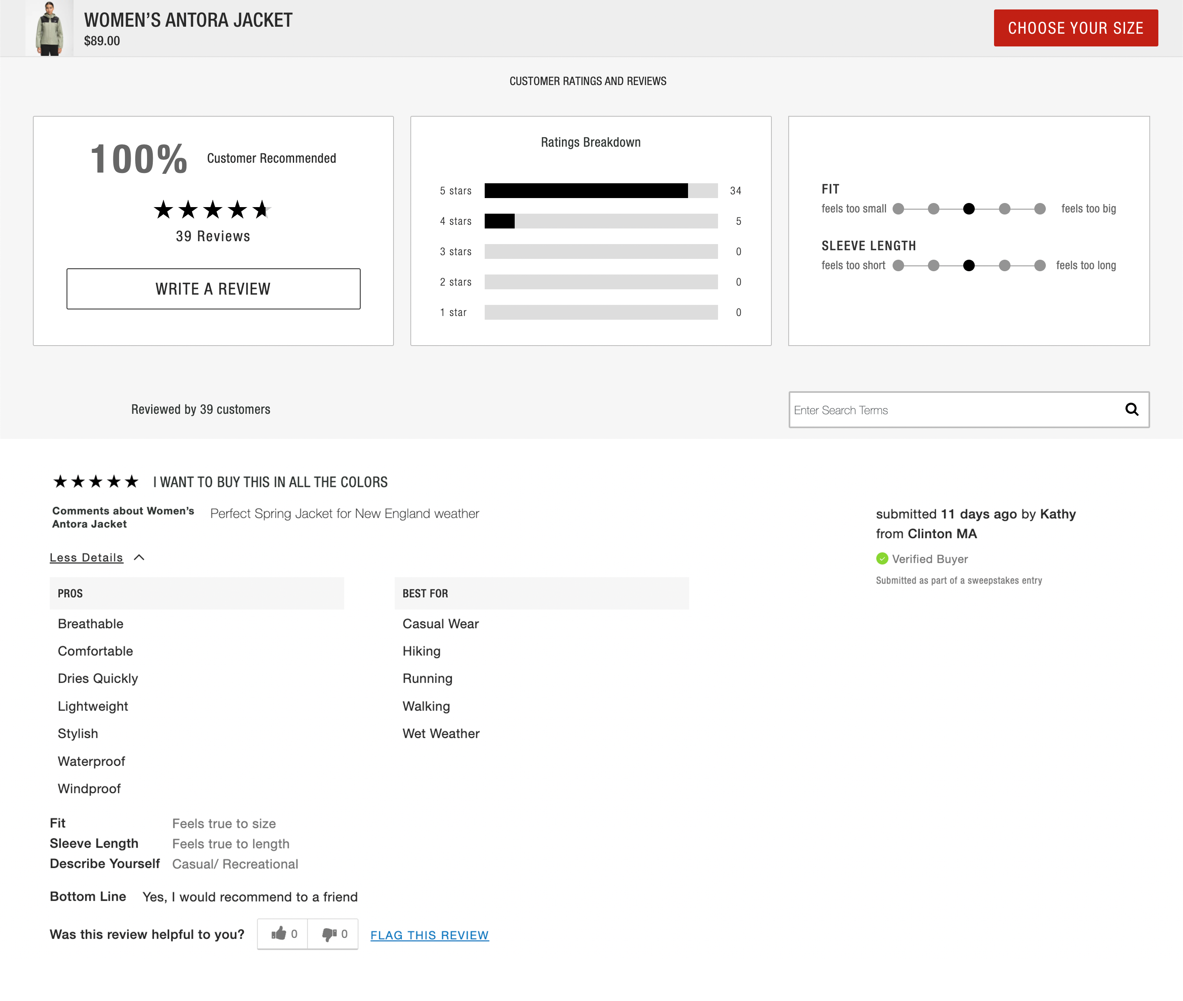Click the review's five-star rating
Screen dimensions: 1183x1001
96,482
